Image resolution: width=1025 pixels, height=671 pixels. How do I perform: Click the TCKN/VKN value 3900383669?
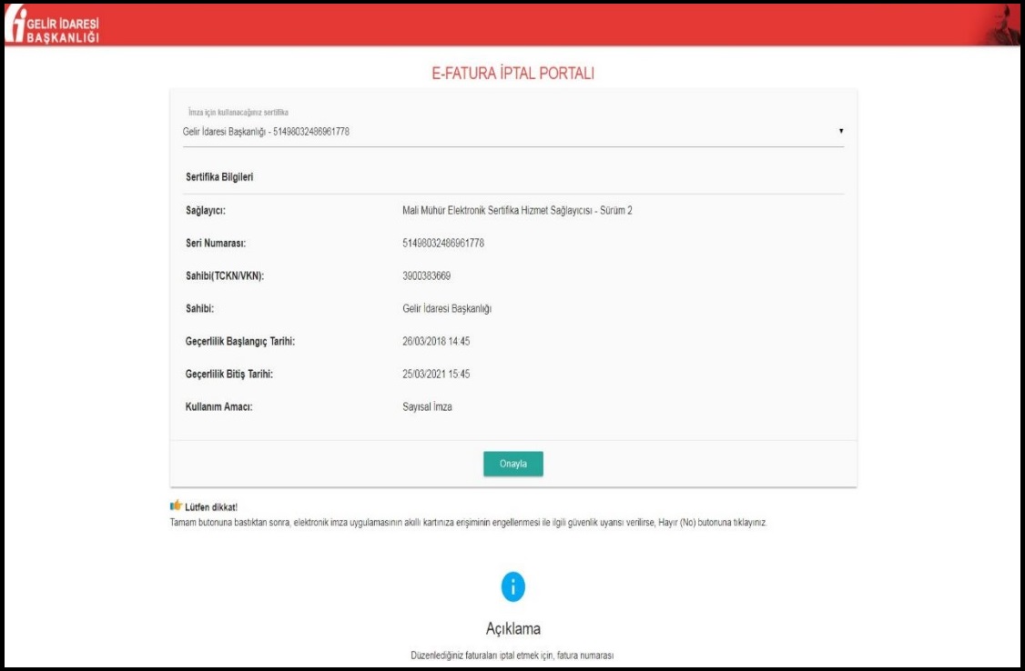(427, 276)
